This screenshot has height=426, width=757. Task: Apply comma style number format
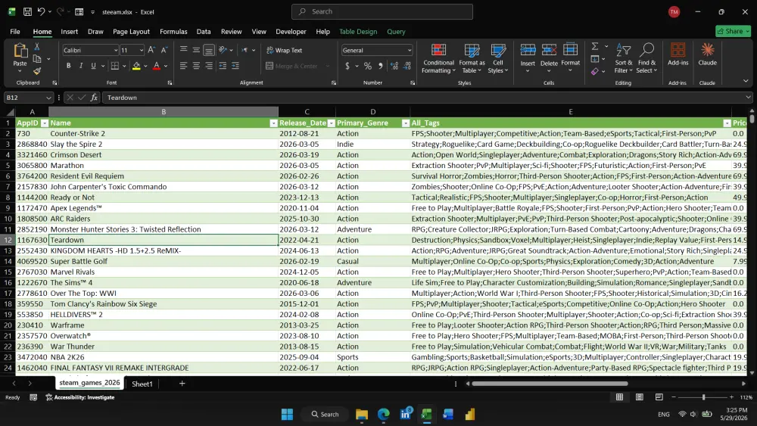click(381, 66)
